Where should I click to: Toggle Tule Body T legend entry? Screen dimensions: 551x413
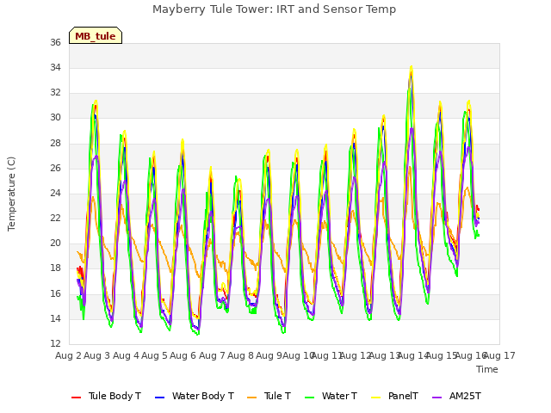point(106,396)
